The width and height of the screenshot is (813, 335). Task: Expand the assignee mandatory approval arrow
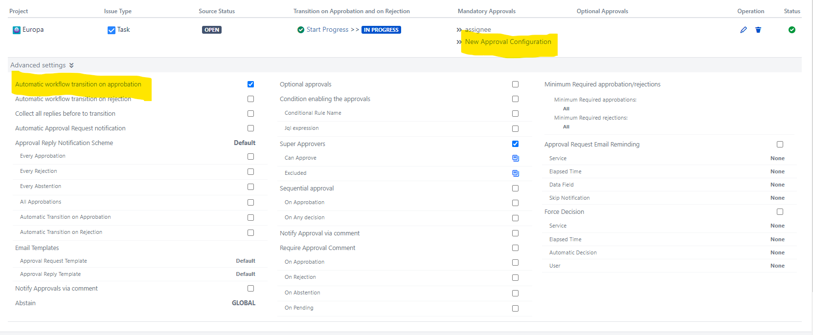tap(459, 30)
